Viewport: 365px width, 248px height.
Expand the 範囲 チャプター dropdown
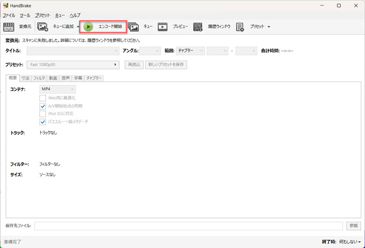189,51
